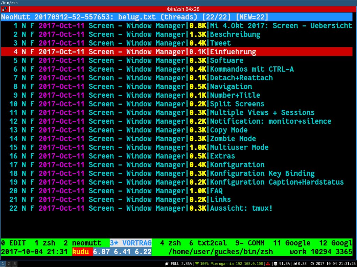Select message 20 FAQ
357x267 pixels.
coord(176,191)
